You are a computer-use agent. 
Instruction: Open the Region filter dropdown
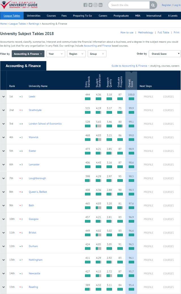point(76,54)
